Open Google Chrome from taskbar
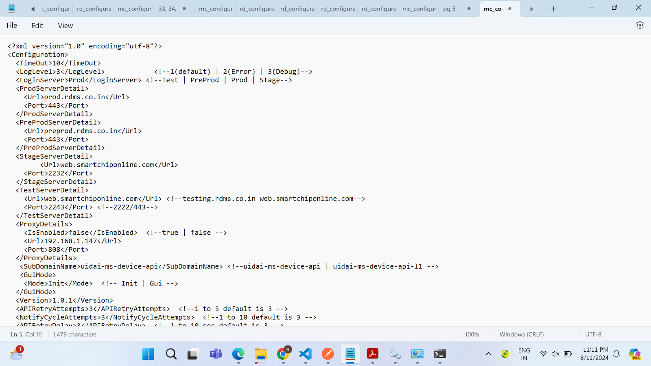Screen dimensions: 651x366 283,354
